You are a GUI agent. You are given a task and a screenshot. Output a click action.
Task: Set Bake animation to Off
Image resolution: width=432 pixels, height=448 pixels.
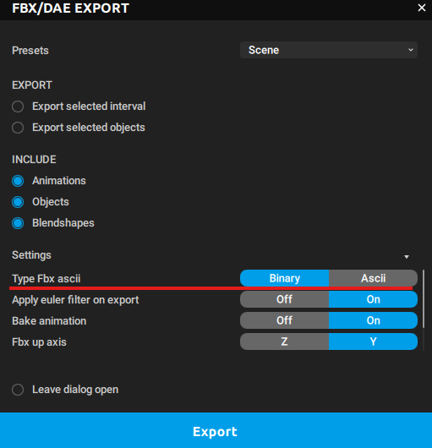tap(285, 320)
